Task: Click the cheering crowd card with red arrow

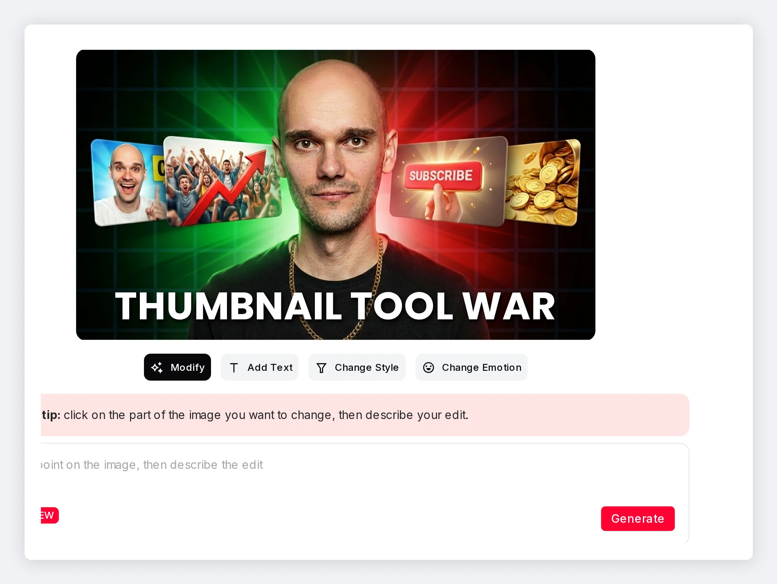Action: (223, 181)
